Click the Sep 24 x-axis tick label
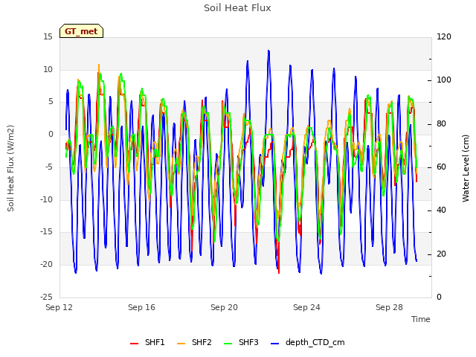The height and width of the screenshot is (357, 476). point(307,307)
